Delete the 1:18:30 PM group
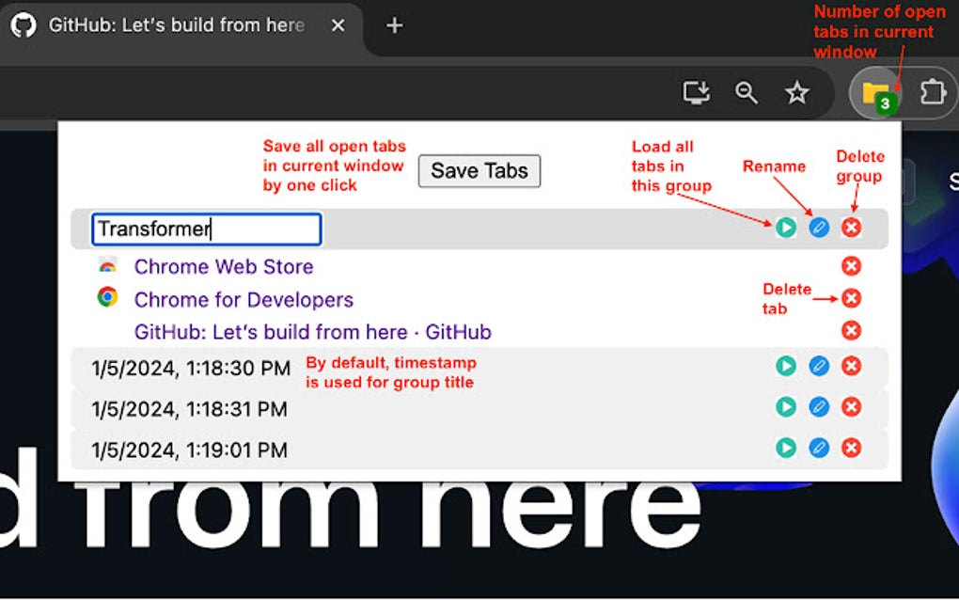This screenshot has height=600, width=959. 851,367
